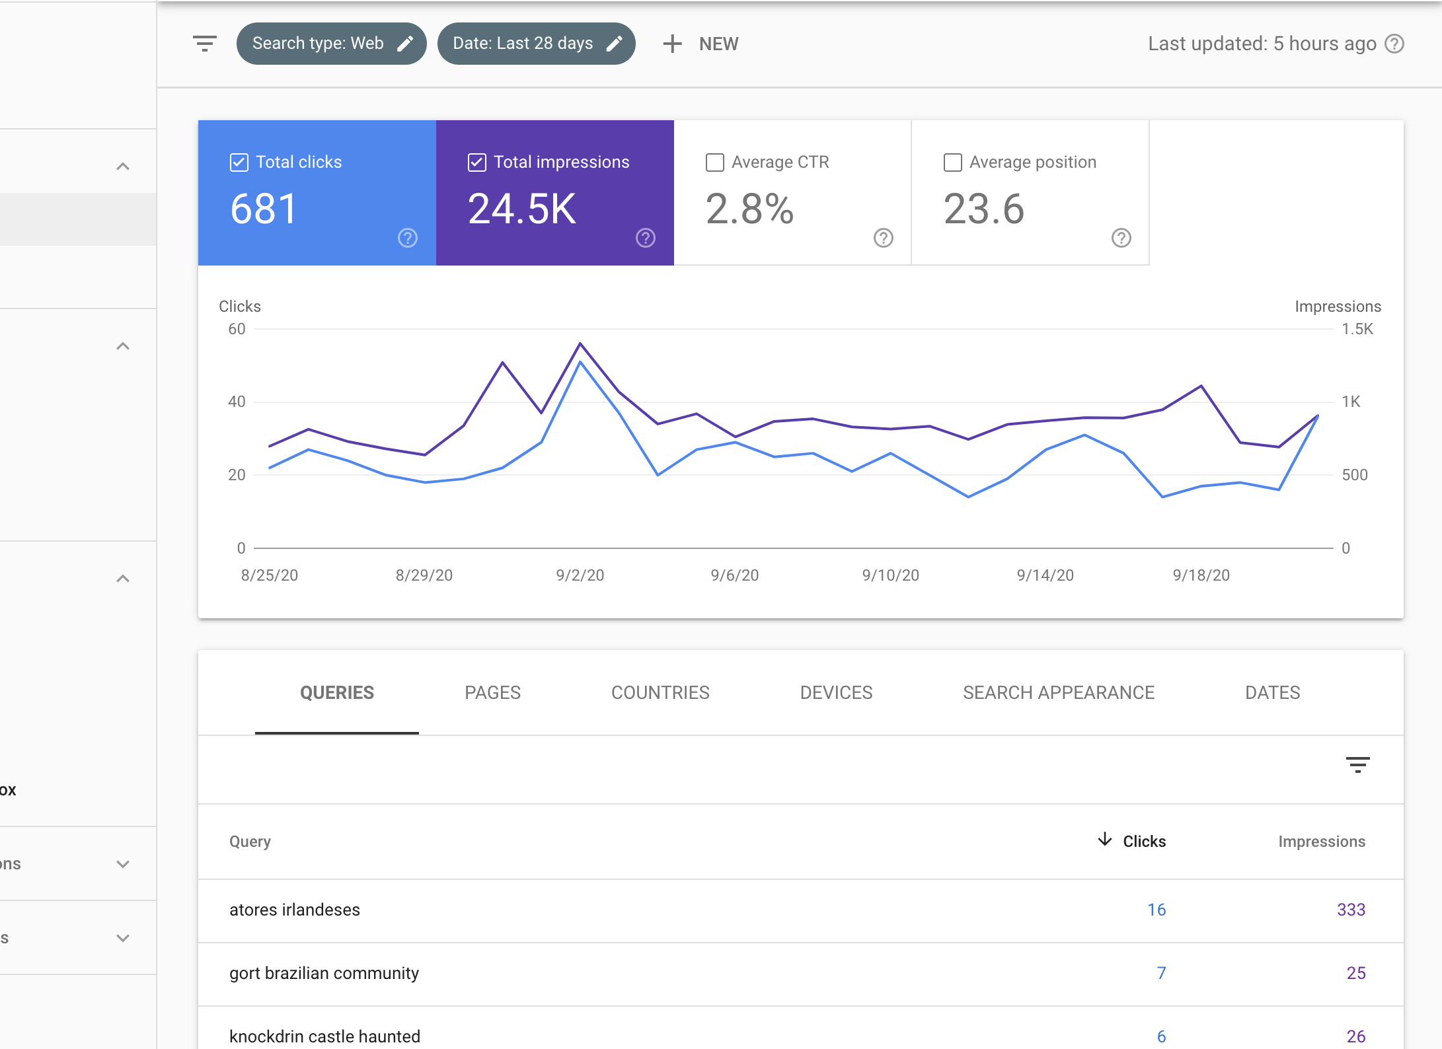This screenshot has width=1442, height=1049.
Task: Click the help icon on the Average position card
Action: 1121,238
